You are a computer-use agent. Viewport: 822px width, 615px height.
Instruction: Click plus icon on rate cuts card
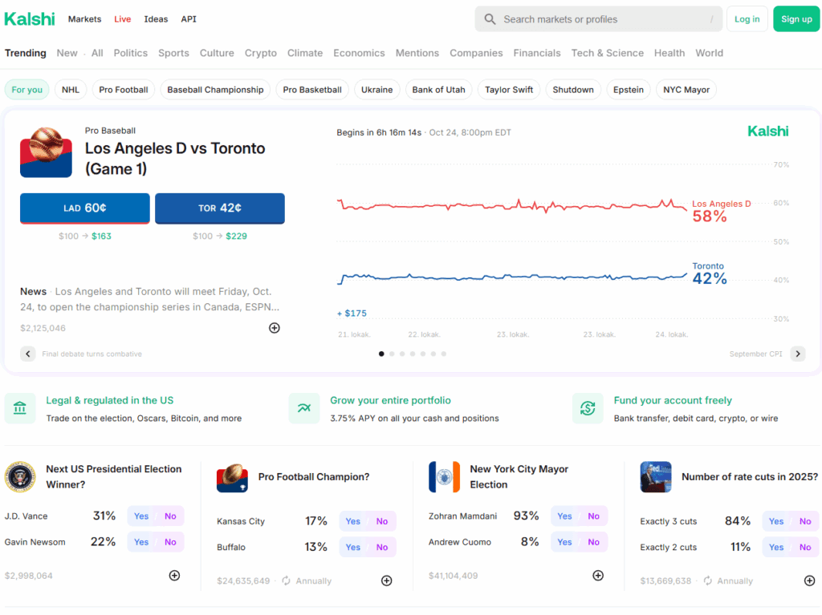coord(809,581)
